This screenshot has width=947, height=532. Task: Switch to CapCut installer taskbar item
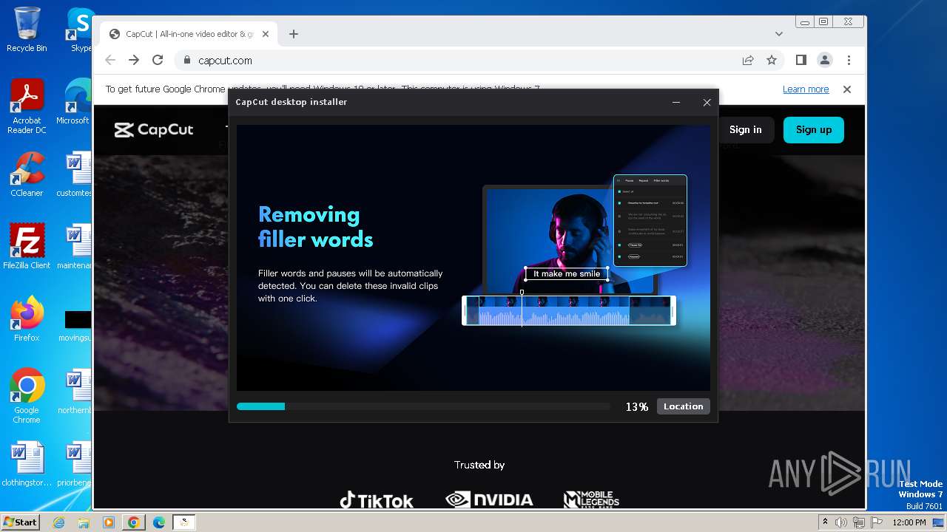pos(184,522)
